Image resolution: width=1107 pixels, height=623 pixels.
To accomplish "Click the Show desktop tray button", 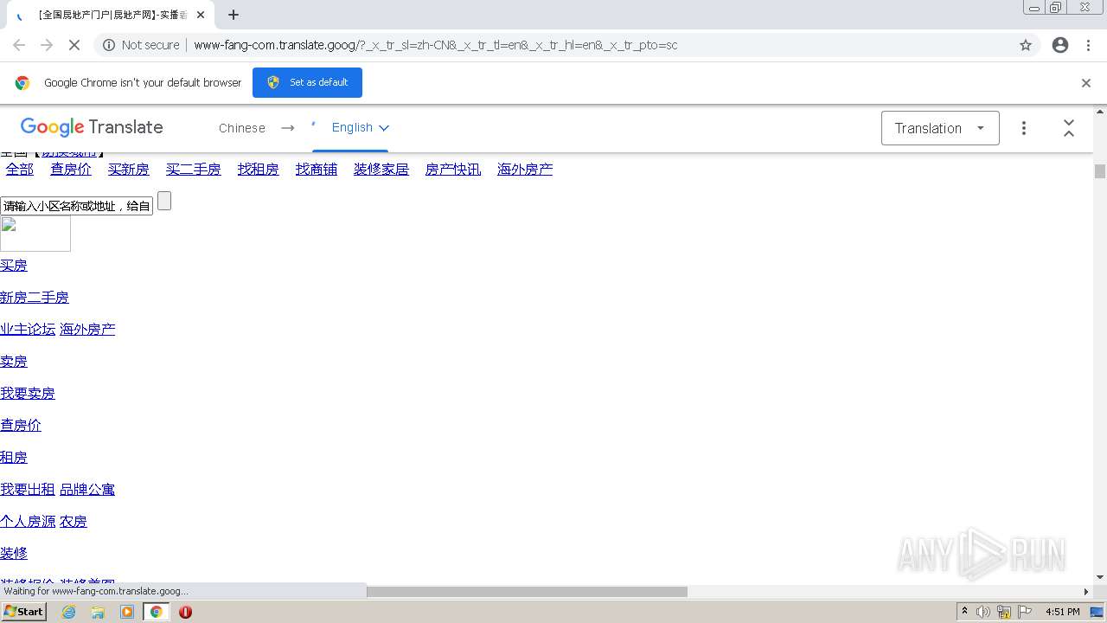I will pos(1097,612).
